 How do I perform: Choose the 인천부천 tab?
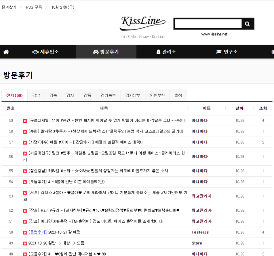pos(157,95)
